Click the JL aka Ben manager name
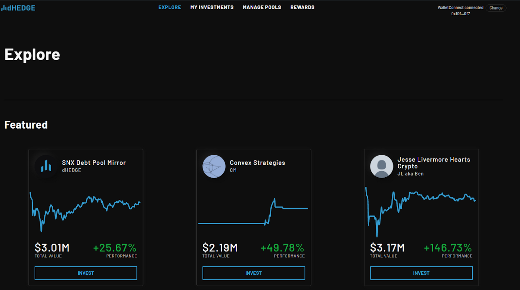This screenshot has height=290, width=520. [410, 174]
